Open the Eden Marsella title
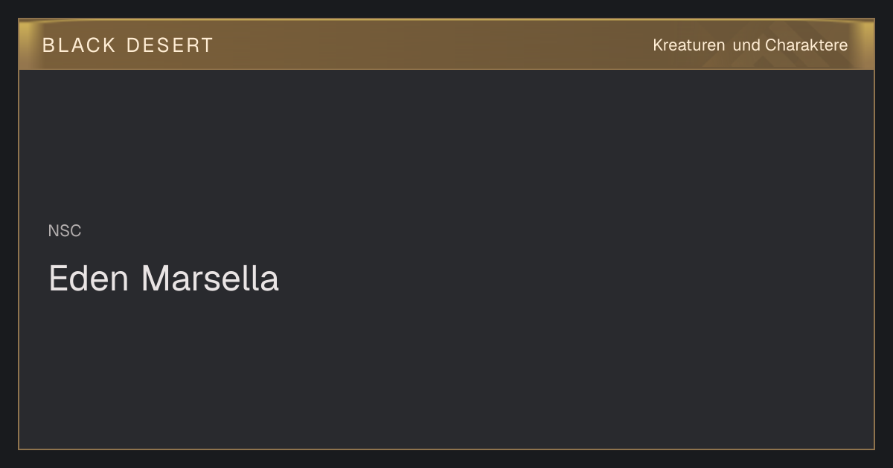Screen dimensions: 893x468 [x=164, y=279]
